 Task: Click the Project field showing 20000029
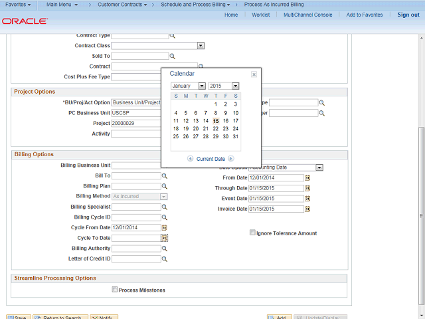(x=136, y=123)
